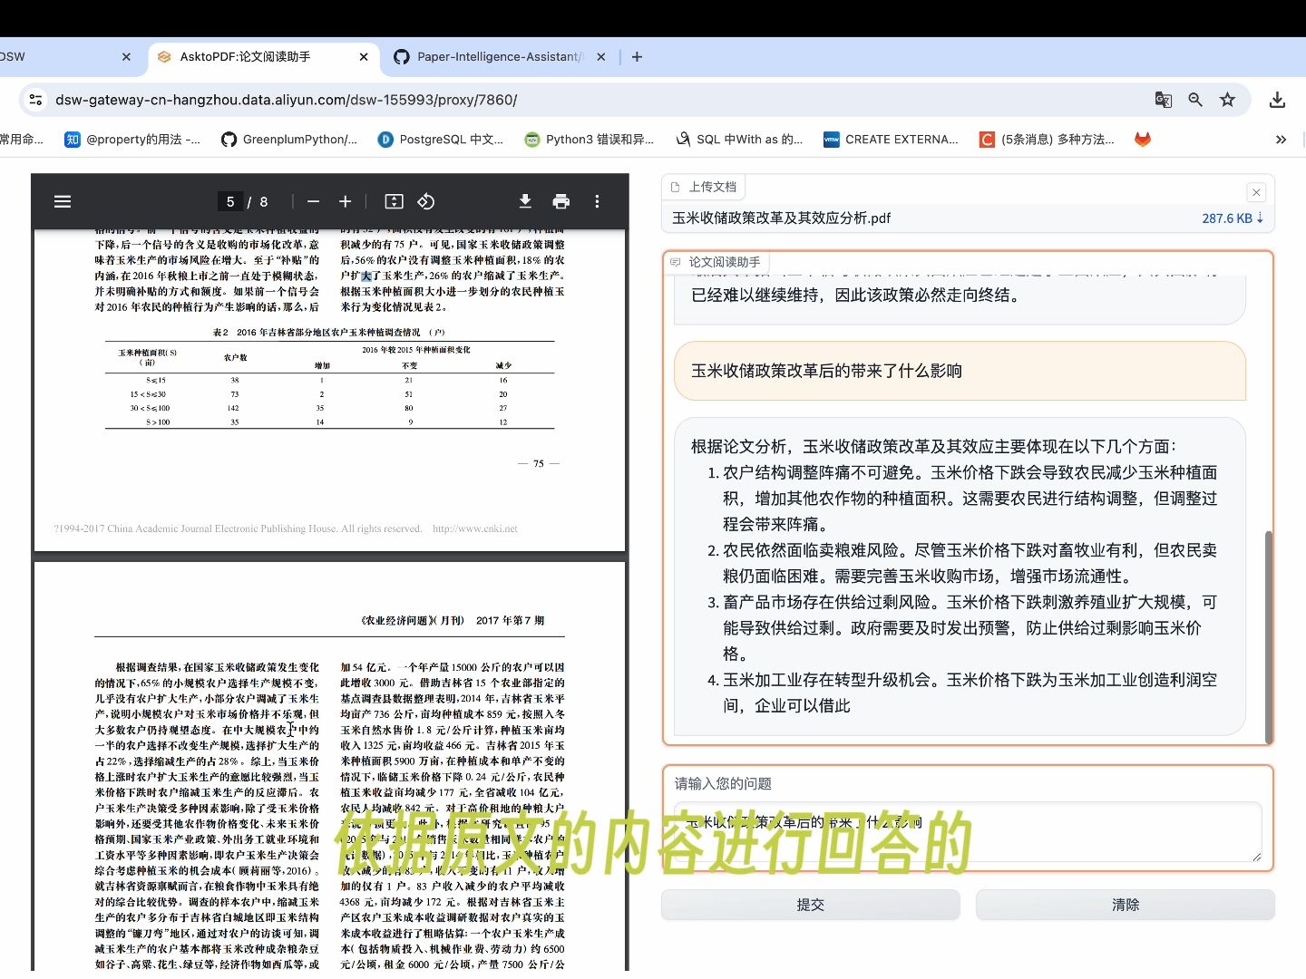
Task: Open SQL 中With as 的 bookmark
Action: [x=739, y=139]
